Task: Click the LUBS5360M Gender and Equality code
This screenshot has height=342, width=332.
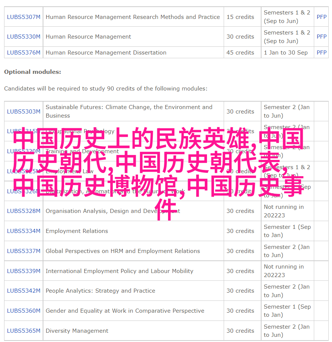Action: coord(23,311)
